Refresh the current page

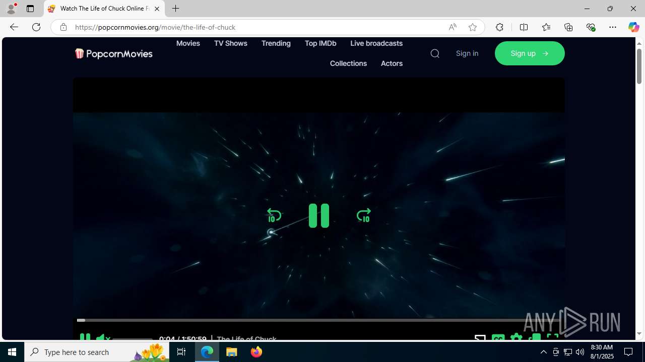[x=36, y=27]
